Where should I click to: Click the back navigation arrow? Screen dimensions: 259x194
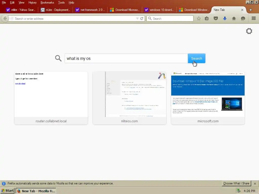pyautogui.click(x=5, y=18)
